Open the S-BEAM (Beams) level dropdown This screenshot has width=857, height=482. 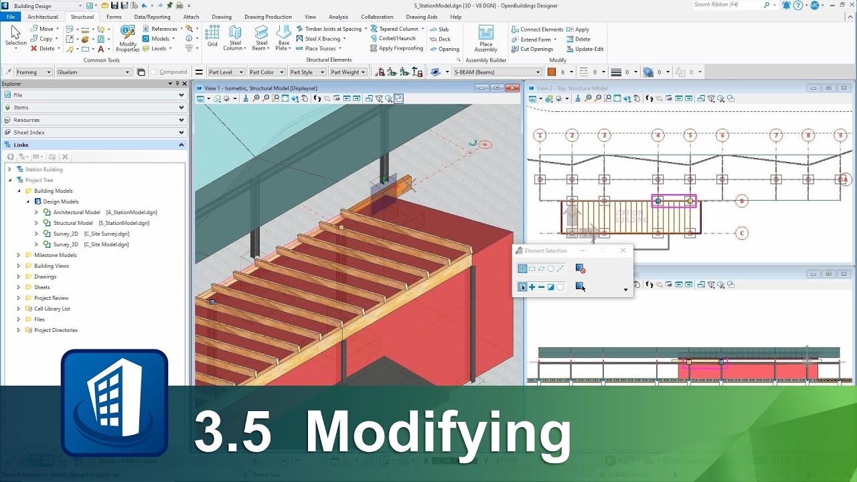tap(497, 72)
